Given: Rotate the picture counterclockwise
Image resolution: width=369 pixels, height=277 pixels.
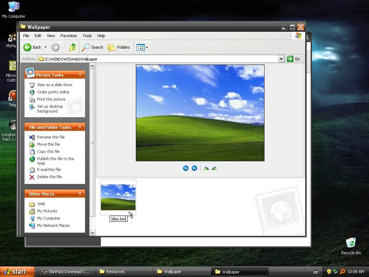Looking at the screenshot, I should pos(215,168).
